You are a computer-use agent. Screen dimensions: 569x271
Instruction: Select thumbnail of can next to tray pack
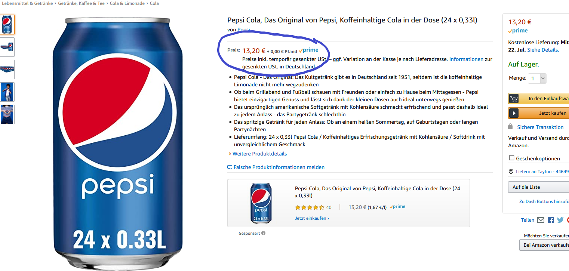point(7,47)
